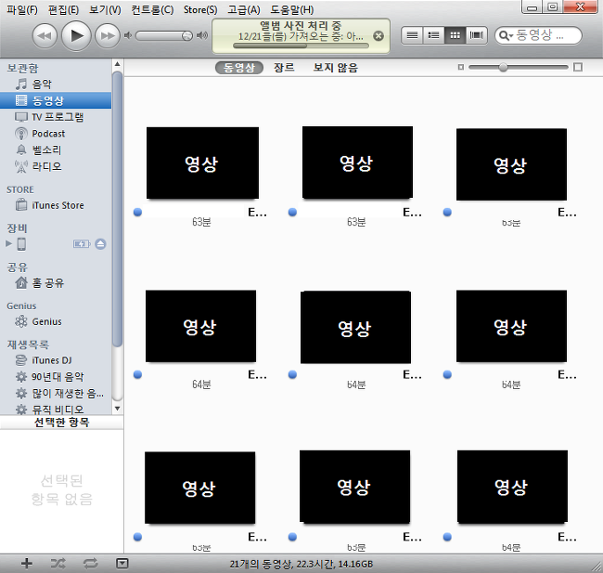Skip forward with the Next track button

point(108,36)
